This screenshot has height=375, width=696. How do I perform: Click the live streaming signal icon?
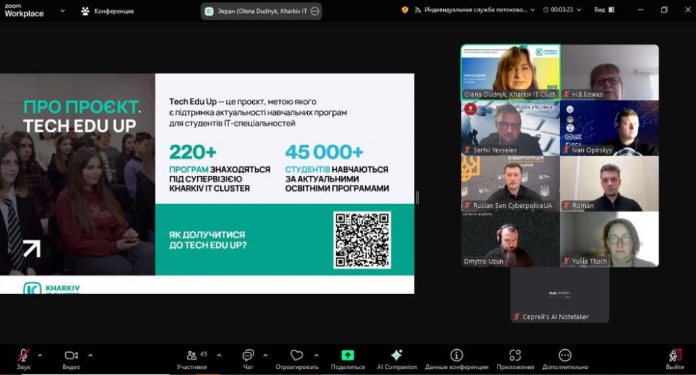(418, 10)
